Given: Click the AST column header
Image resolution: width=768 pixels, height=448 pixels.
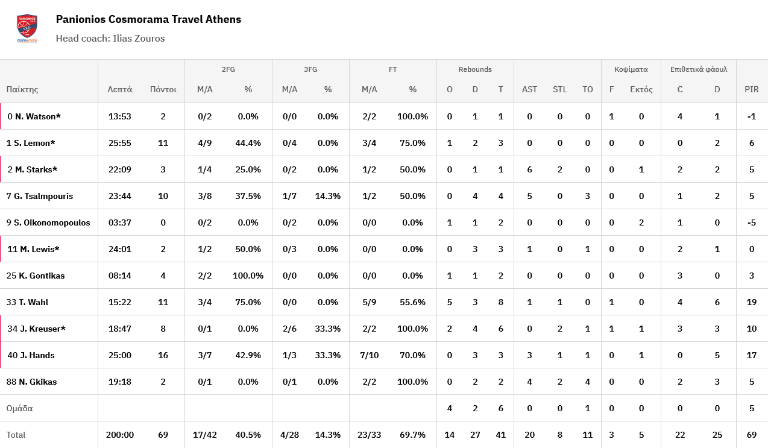Looking at the screenshot, I should click(529, 89).
